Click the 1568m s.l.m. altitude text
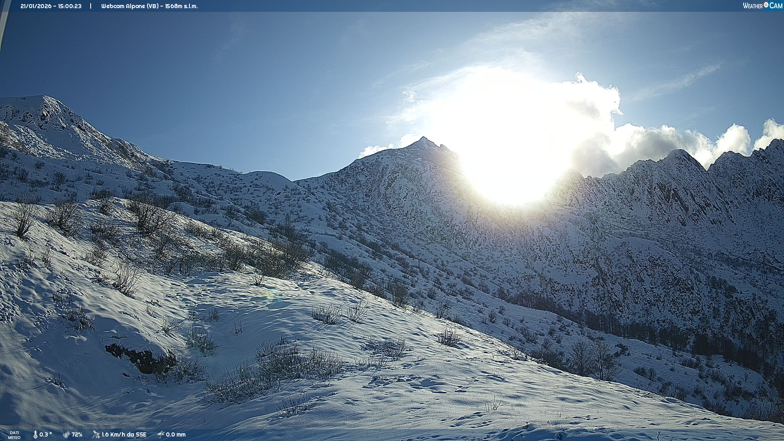This screenshot has height=441, width=784. pyautogui.click(x=181, y=6)
